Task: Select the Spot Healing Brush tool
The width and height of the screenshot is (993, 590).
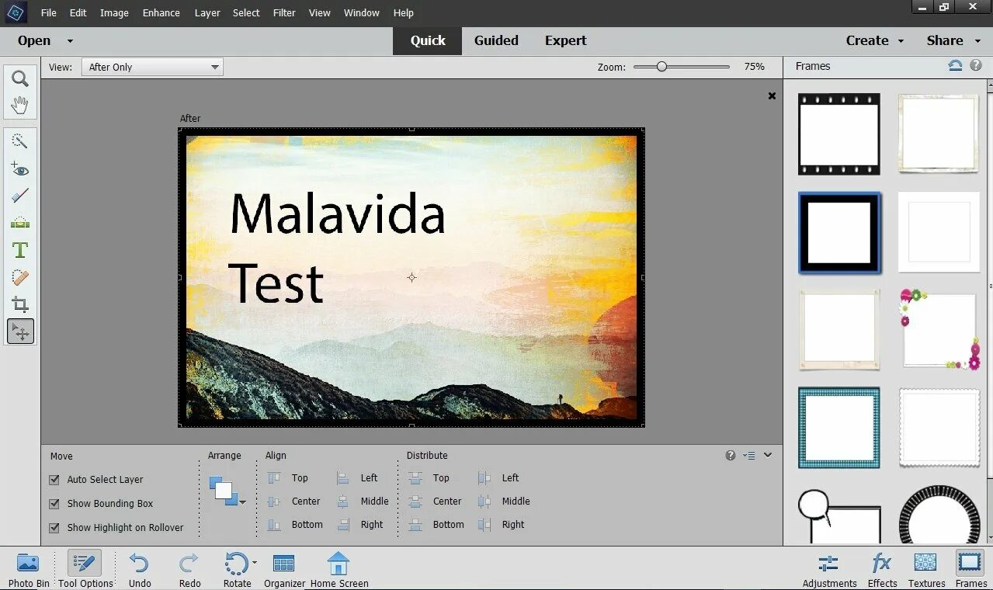Action: (20, 277)
